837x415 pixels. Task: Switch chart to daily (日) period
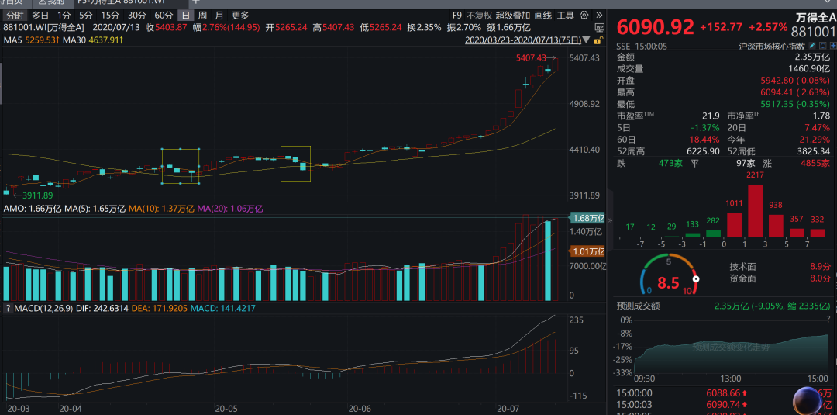tap(184, 15)
